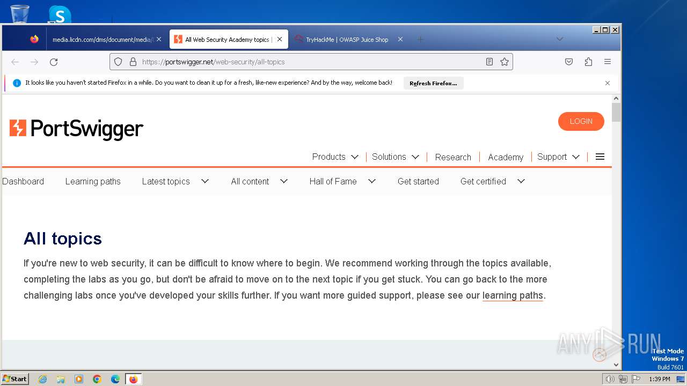Image resolution: width=687 pixels, height=386 pixels.
Task: Open the list all tabs dropdown
Action: 560,39
